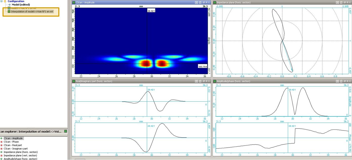Viewport: 352px width, 160px height.
Task: Select Interpolation of model>>Voie N°1 en mV
Action: (32, 11)
